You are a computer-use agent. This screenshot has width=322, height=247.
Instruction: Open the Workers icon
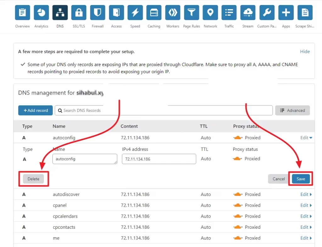pos(173,13)
